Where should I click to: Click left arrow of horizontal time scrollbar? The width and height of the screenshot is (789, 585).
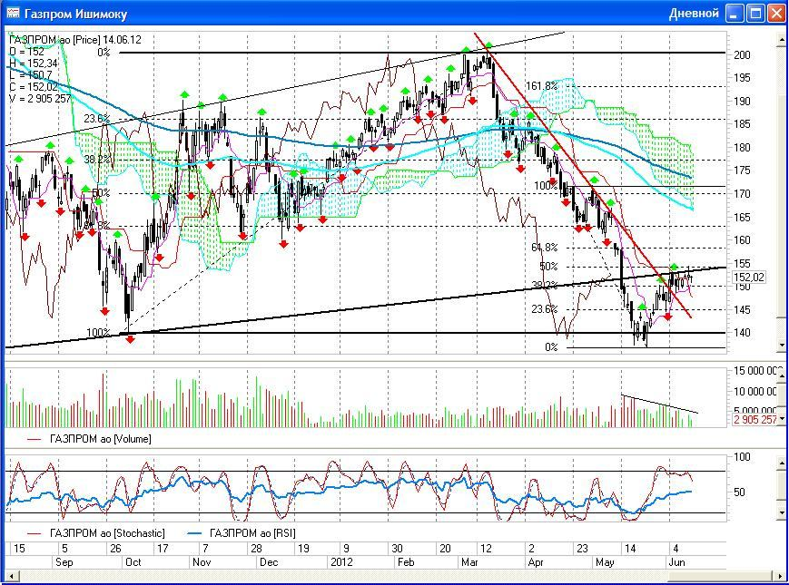pos(11,577)
